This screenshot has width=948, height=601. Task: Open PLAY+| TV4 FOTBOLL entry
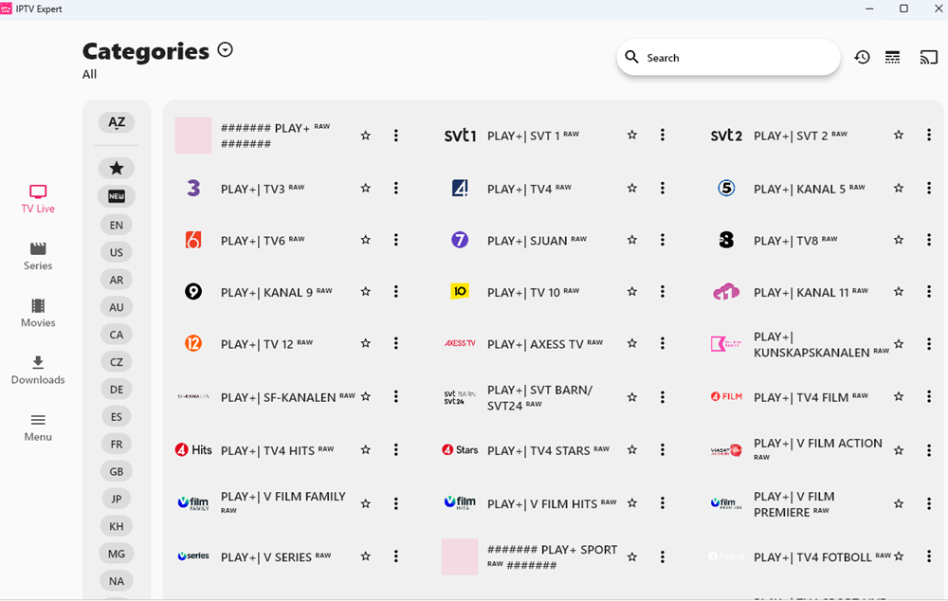point(822,556)
